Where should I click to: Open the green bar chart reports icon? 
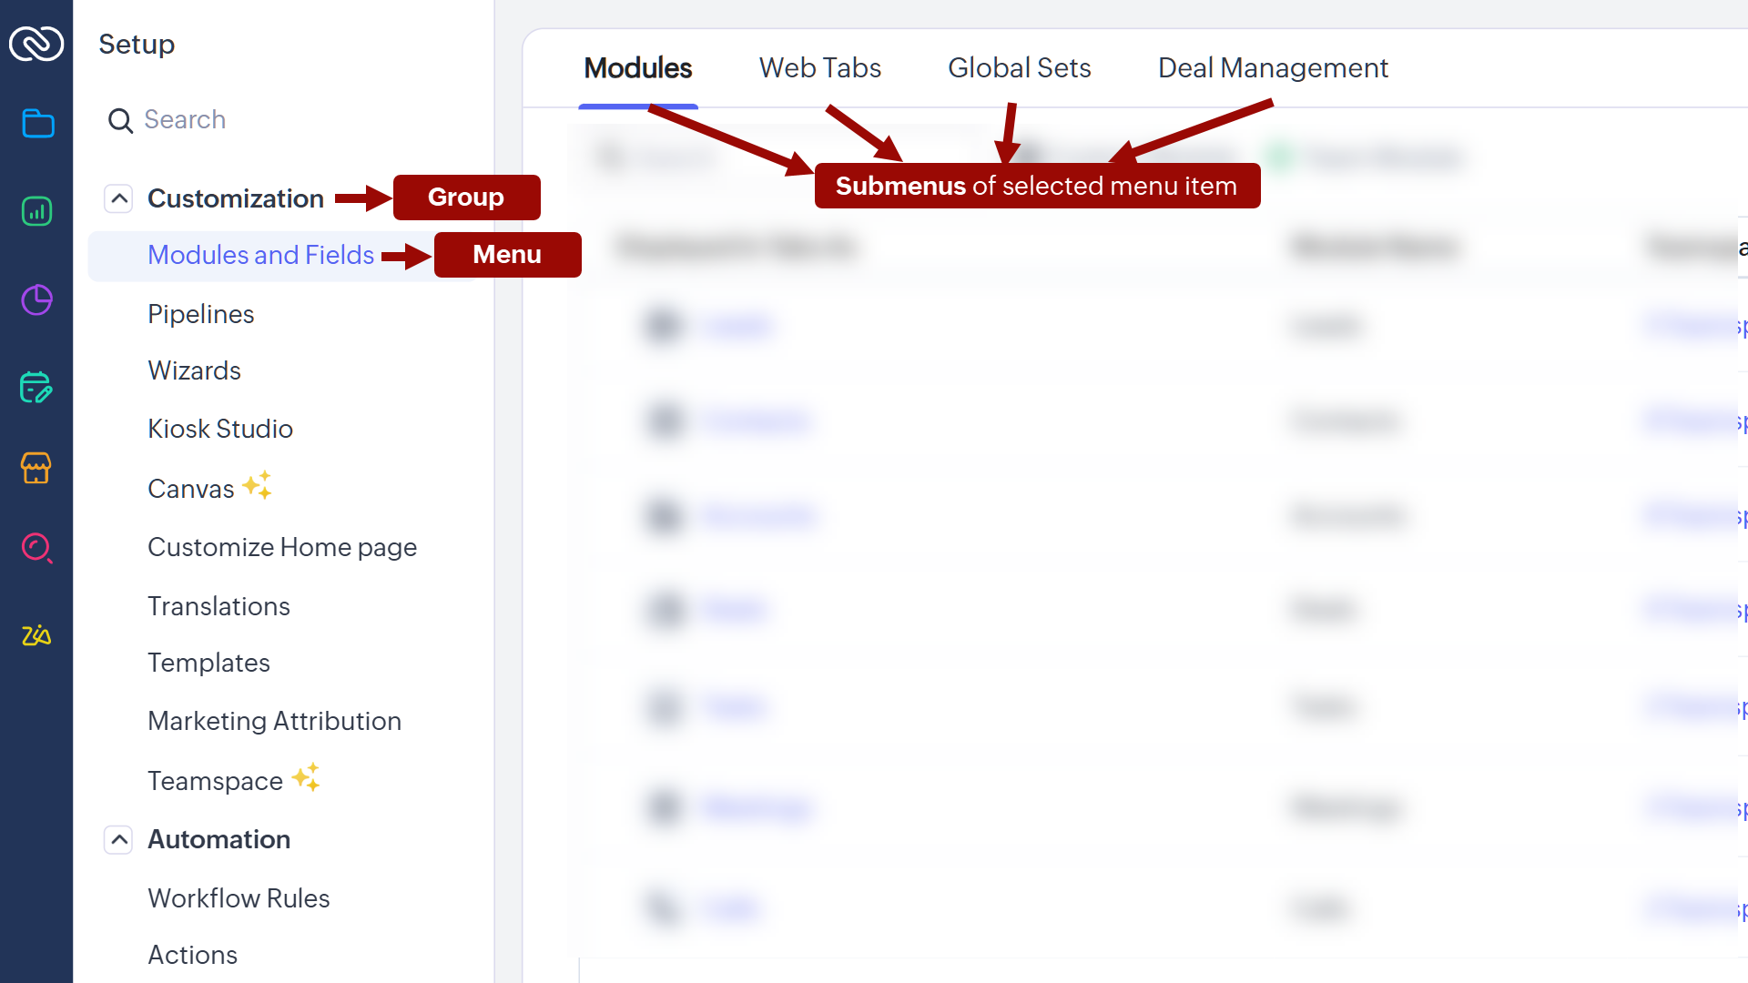pos(36,211)
